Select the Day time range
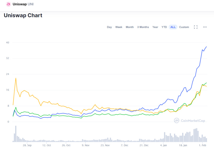214x149 pixels. 109,27
